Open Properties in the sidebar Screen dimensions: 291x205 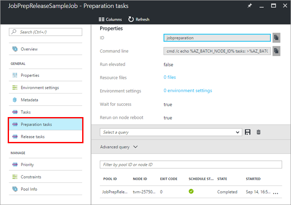point(30,75)
